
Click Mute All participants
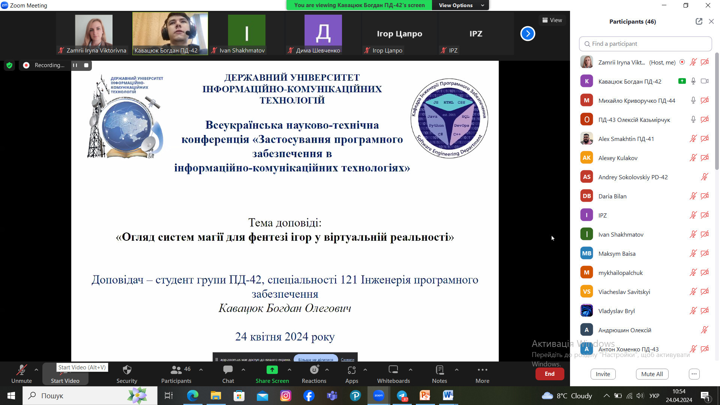coord(652,374)
